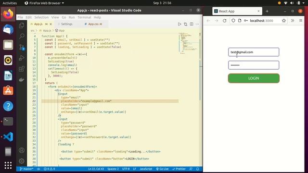Image resolution: width=308 pixels, height=173 pixels.
Task: Open the Accounts menu in VS Code
Action: pos(22,150)
